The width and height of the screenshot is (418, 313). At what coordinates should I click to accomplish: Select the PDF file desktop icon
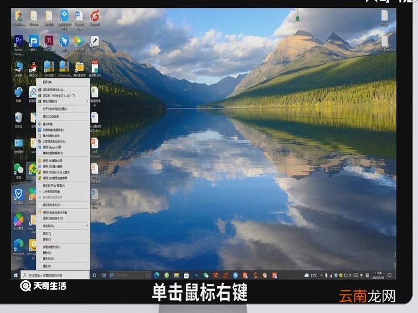[x=94, y=68]
